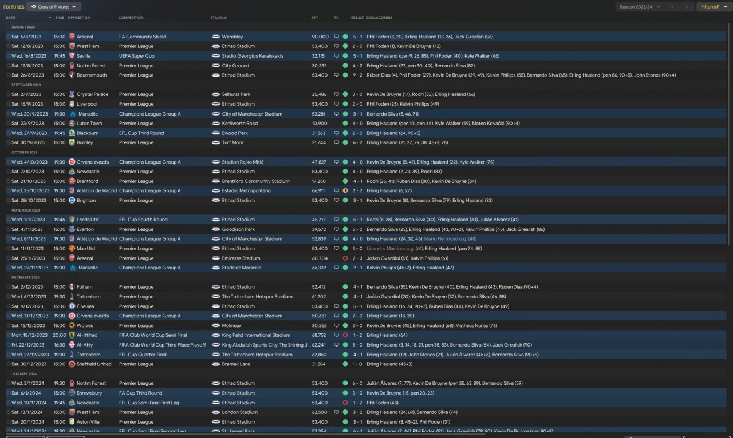Select the Kenilworth Road stadium name
This screenshot has height=438, width=733.
[240, 124]
